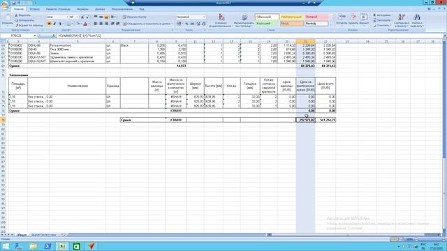Apply red font color

[85, 24]
